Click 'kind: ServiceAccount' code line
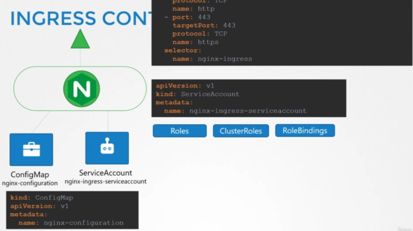 [197, 94]
